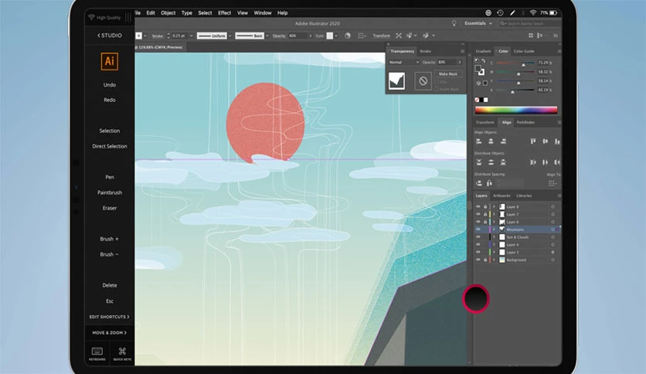Click the Wi-Fi status icon

pyautogui.click(x=533, y=13)
